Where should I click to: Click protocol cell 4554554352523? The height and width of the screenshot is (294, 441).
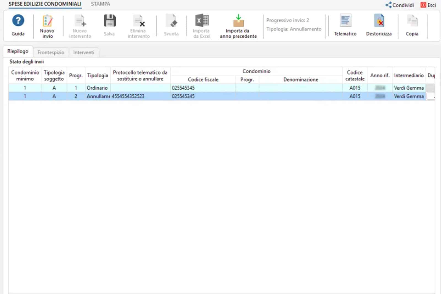[x=128, y=96]
